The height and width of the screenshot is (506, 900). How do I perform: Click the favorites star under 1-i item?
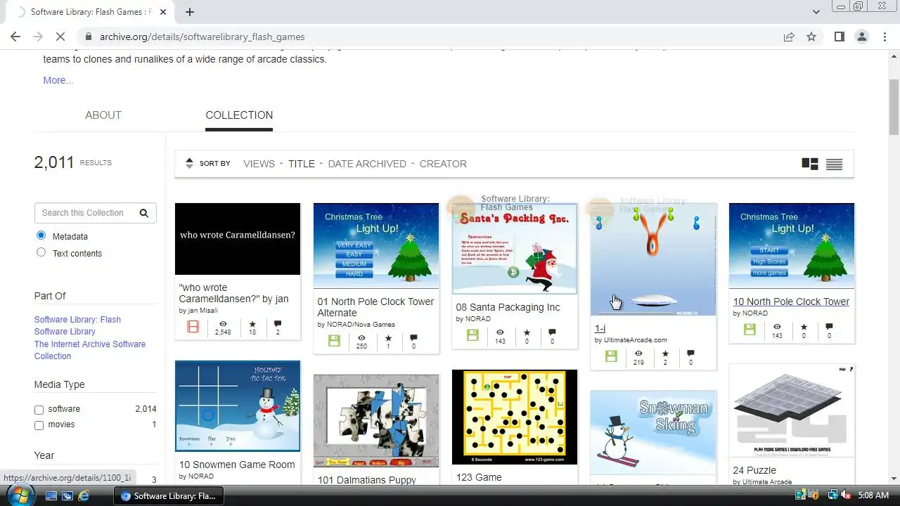665,353
